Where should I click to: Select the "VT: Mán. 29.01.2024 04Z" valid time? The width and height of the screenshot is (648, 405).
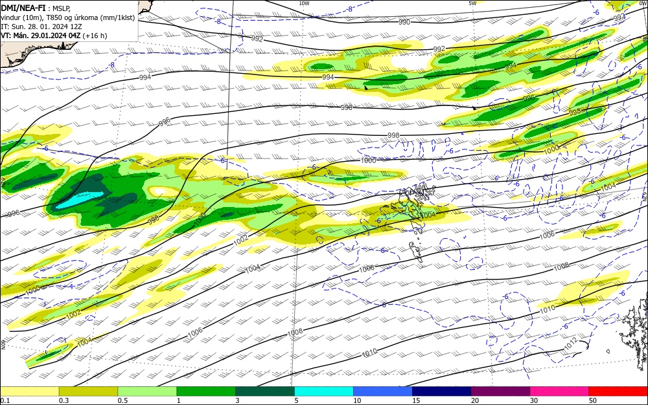pyautogui.click(x=41, y=36)
